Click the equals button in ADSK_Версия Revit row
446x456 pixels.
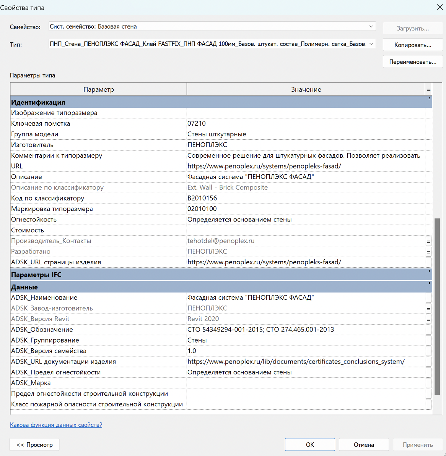(x=428, y=319)
